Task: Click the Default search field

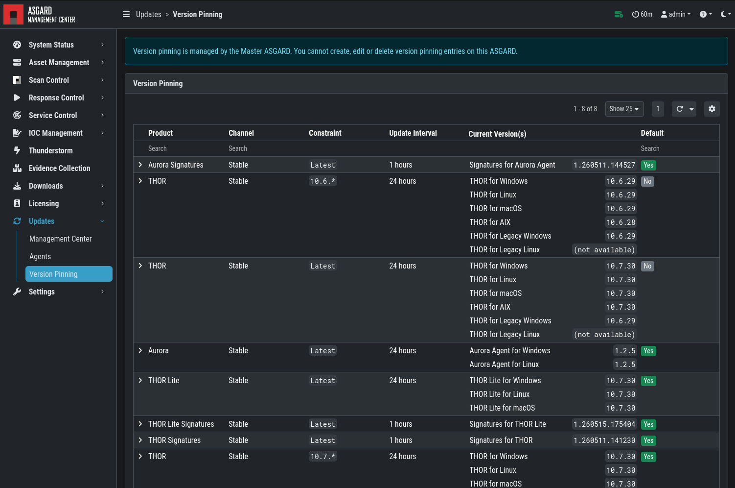Action: click(x=678, y=148)
